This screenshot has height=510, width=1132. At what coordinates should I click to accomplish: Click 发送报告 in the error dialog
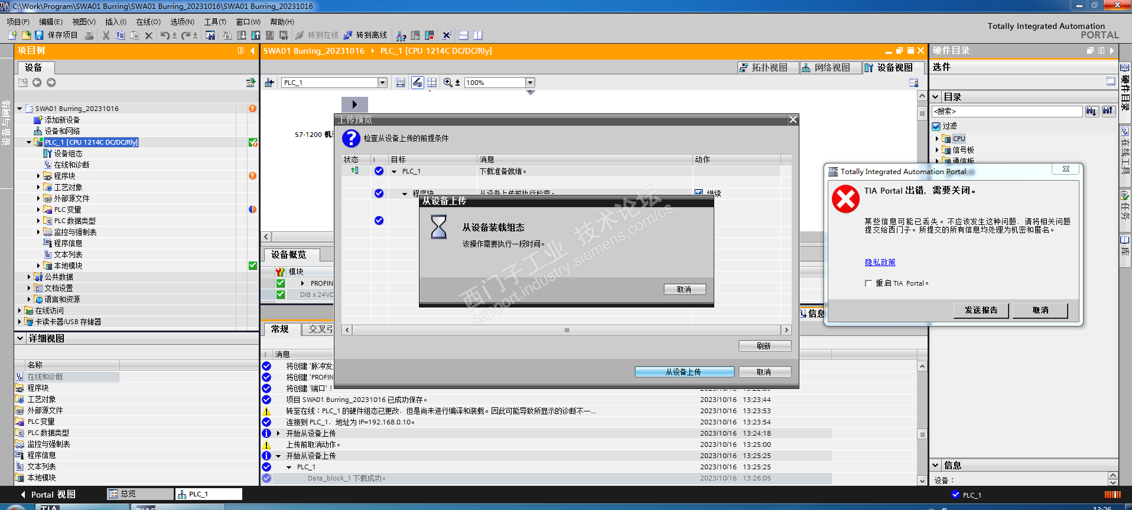tap(981, 310)
